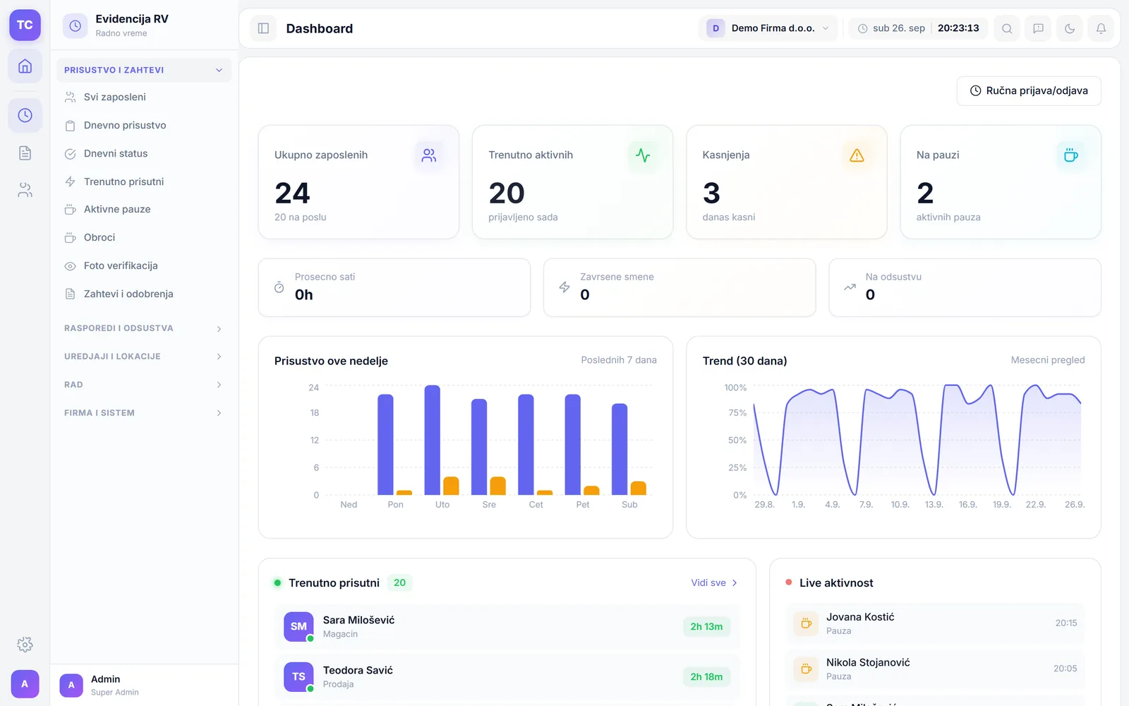1129x706 pixels.
Task: Click the Zavrsene smene stat card
Action: 680,287
